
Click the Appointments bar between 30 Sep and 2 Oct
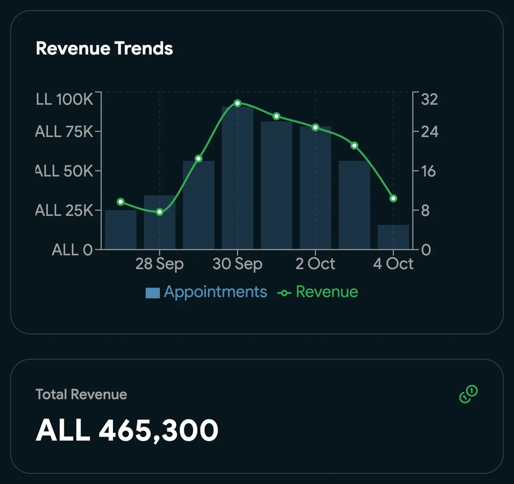click(x=277, y=185)
